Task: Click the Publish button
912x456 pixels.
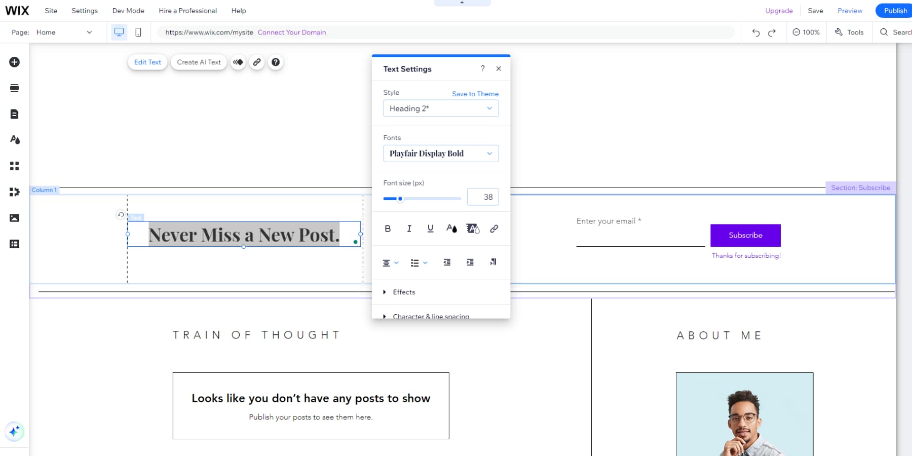Action: pyautogui.click(x=895, y=10)
